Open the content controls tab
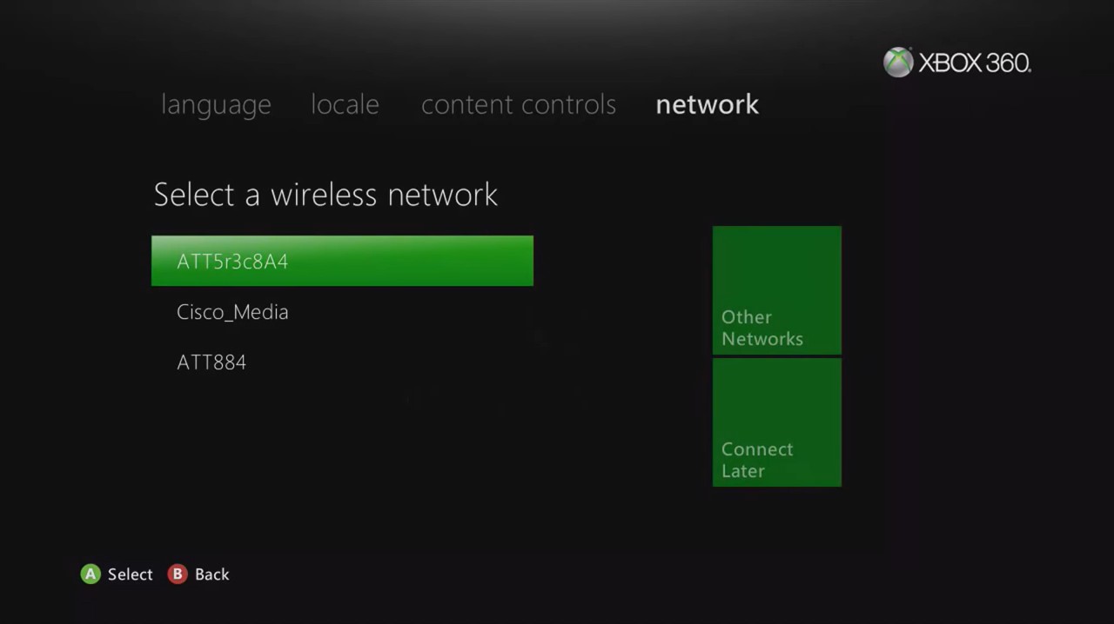This screenshot has height=624, width=1114. pyautogui.click(x=519, y=104)
